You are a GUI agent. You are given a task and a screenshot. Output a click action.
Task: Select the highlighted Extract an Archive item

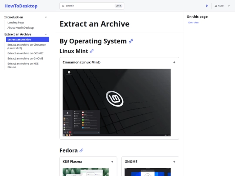coord(27,40)
